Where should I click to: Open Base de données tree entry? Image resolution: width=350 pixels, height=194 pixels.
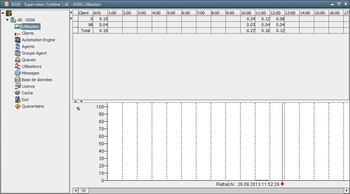click(x=37, y=80)
